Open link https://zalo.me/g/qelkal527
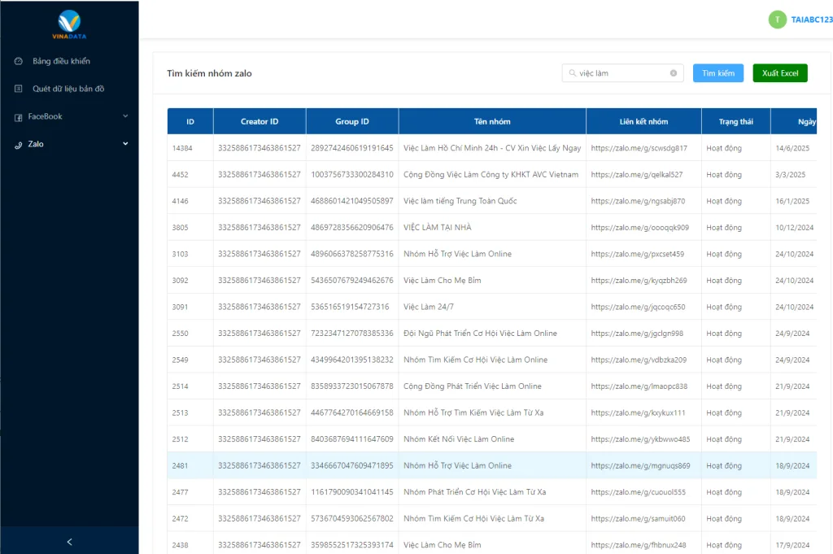This screenshot has width=833, height=554. pyautogui.click(x=636, y=175)
